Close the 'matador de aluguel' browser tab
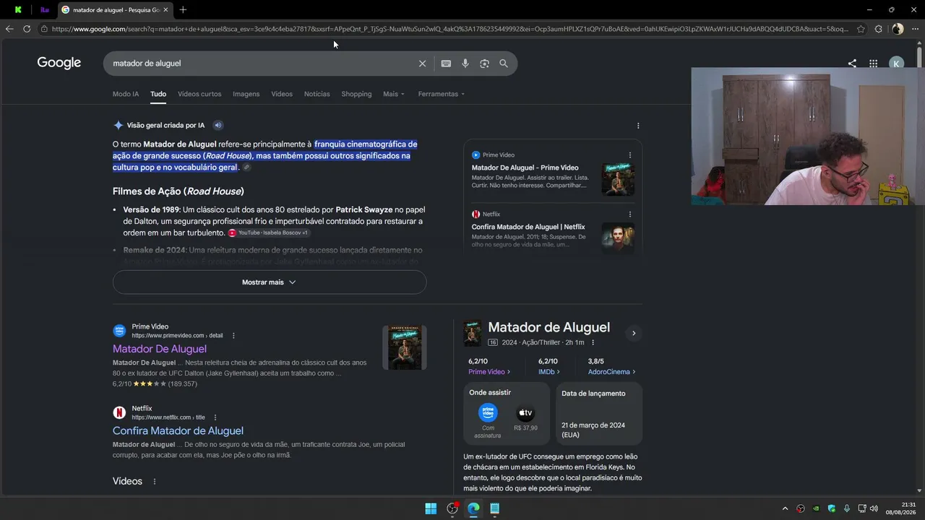The image size is (925, 520). pos(165,10)
